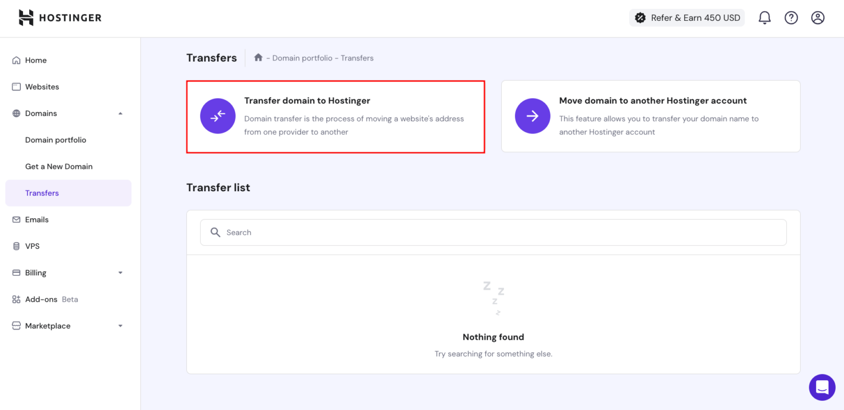Image resolution: width=844 pixels, height=410 pixels.
Task: Expand the Billing section
Action: tap(120, 273)
